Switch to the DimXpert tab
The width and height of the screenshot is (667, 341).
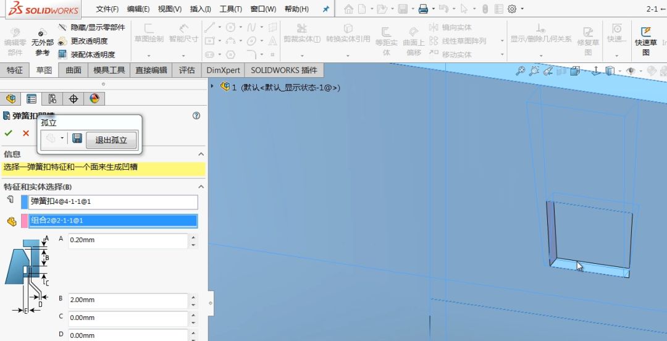click(x=224, y=70)
